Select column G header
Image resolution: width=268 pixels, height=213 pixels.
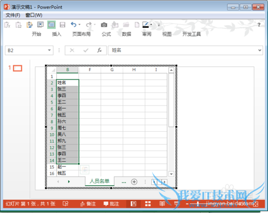112,70
